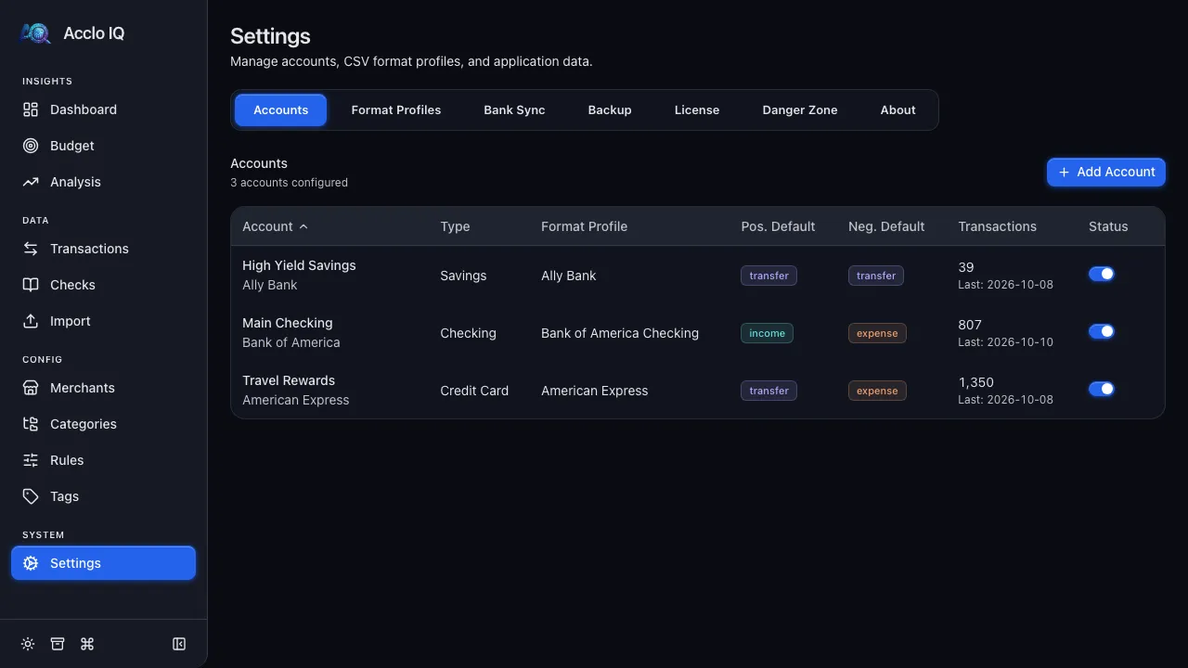The width and height of the screenshot is (1188, 668).
Task: Click the Merchants storefront icon
Action: pos(31,388)
